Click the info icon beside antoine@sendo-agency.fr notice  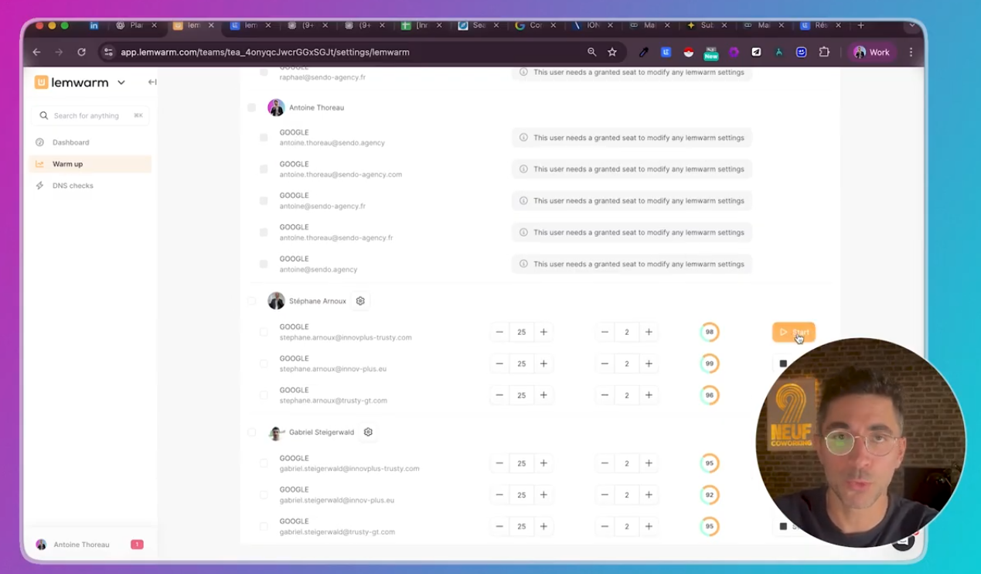coord(523,201)
